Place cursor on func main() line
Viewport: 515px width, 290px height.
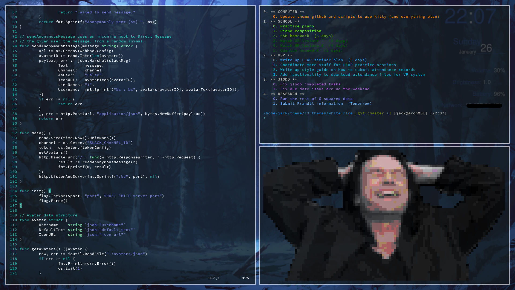pyautogui.click(x=35, y=133)
